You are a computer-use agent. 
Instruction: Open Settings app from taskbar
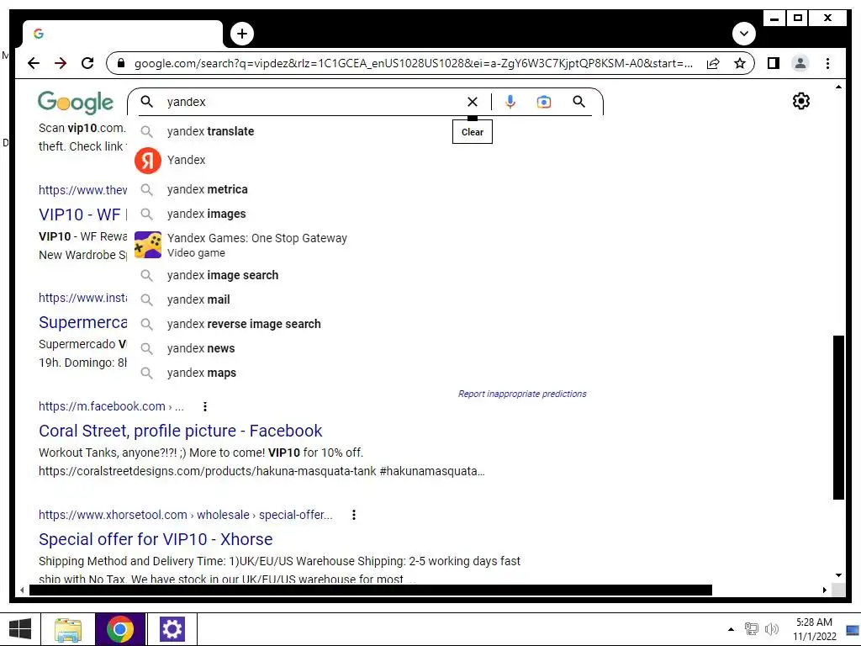pyautogui.click(x=172, y=629)
